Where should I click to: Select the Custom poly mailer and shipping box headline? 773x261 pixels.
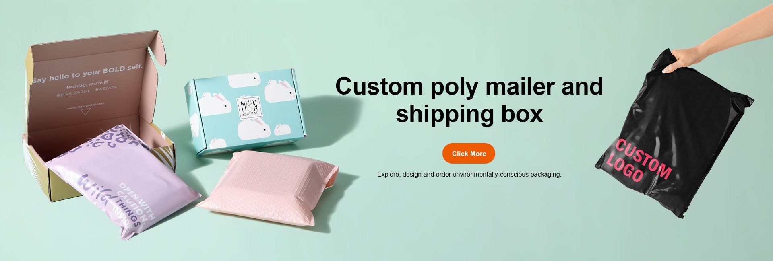[x=469, y=100]
